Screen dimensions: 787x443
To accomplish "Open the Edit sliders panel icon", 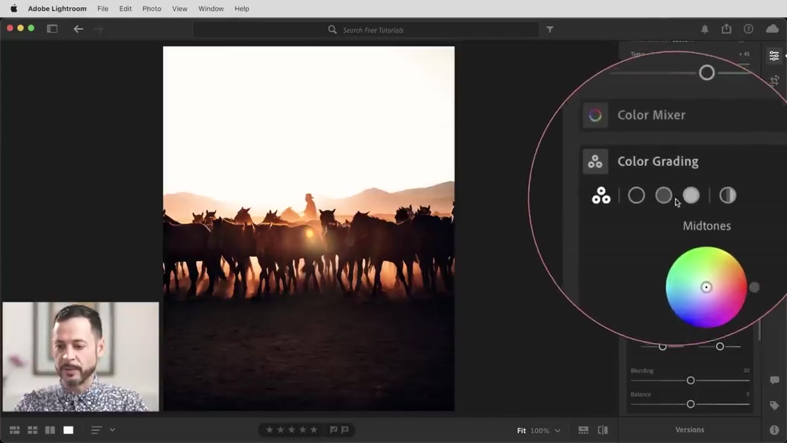I will pyautogui.click(x=775, y=56).
